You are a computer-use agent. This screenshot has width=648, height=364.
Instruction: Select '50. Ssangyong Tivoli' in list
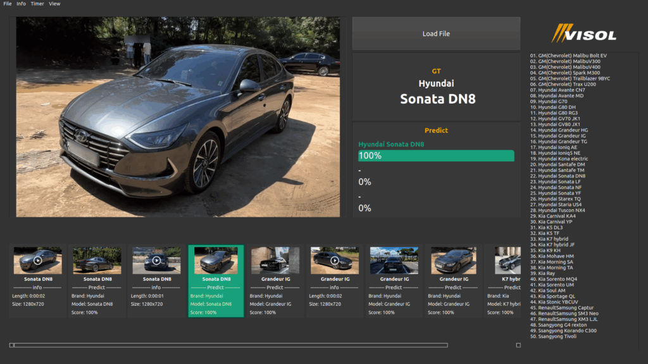(553, 336)
